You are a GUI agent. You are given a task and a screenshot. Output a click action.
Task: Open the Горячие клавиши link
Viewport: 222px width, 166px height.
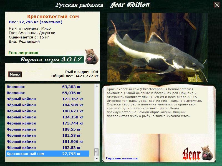click(122, 158)
